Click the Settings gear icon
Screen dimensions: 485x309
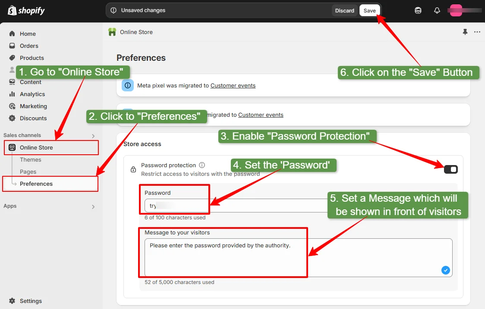pos(12,301)
